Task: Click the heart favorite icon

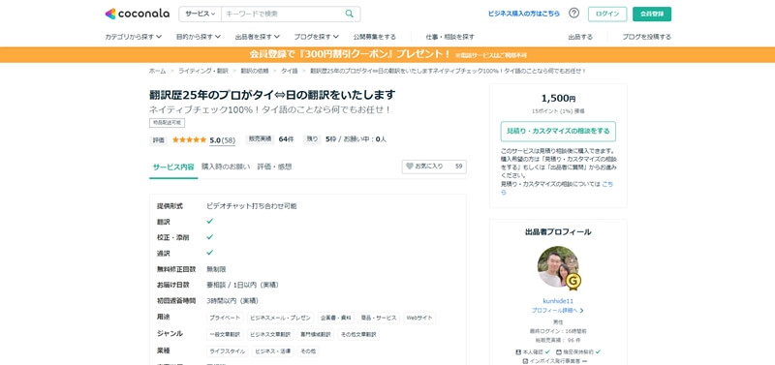Action: 409,167
